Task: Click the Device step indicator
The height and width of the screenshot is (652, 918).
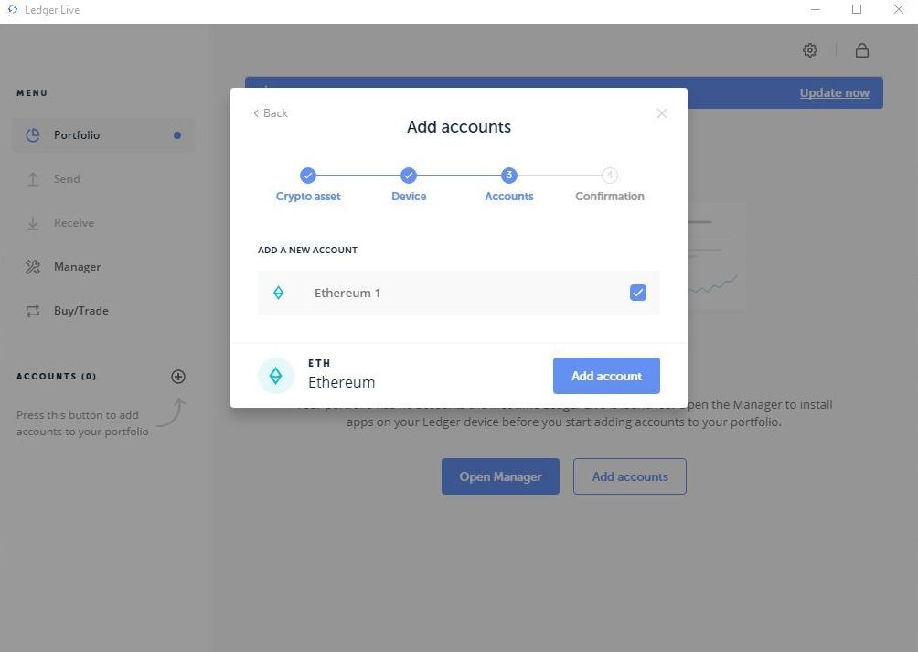Action: 409,176
